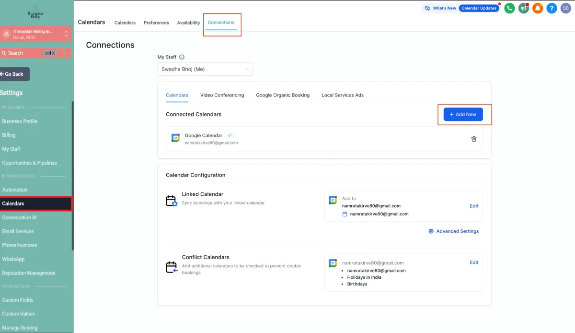Click the Go Back button
Image resolution: width=575 pixels, height=333 pixels.
click(x=14, y=74)
